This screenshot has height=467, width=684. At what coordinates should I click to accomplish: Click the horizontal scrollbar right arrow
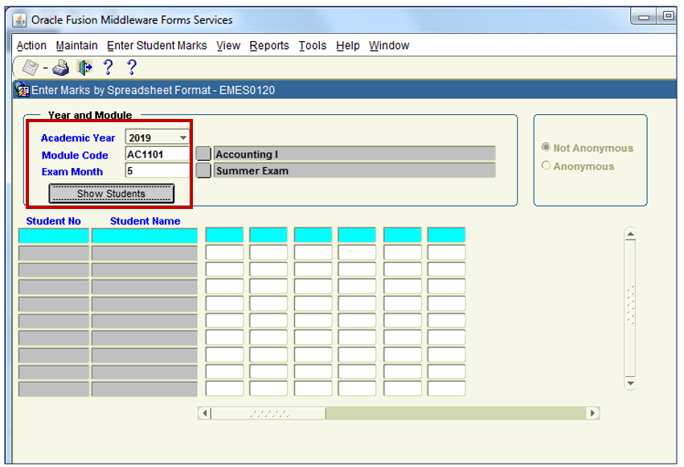pos(593,413)
